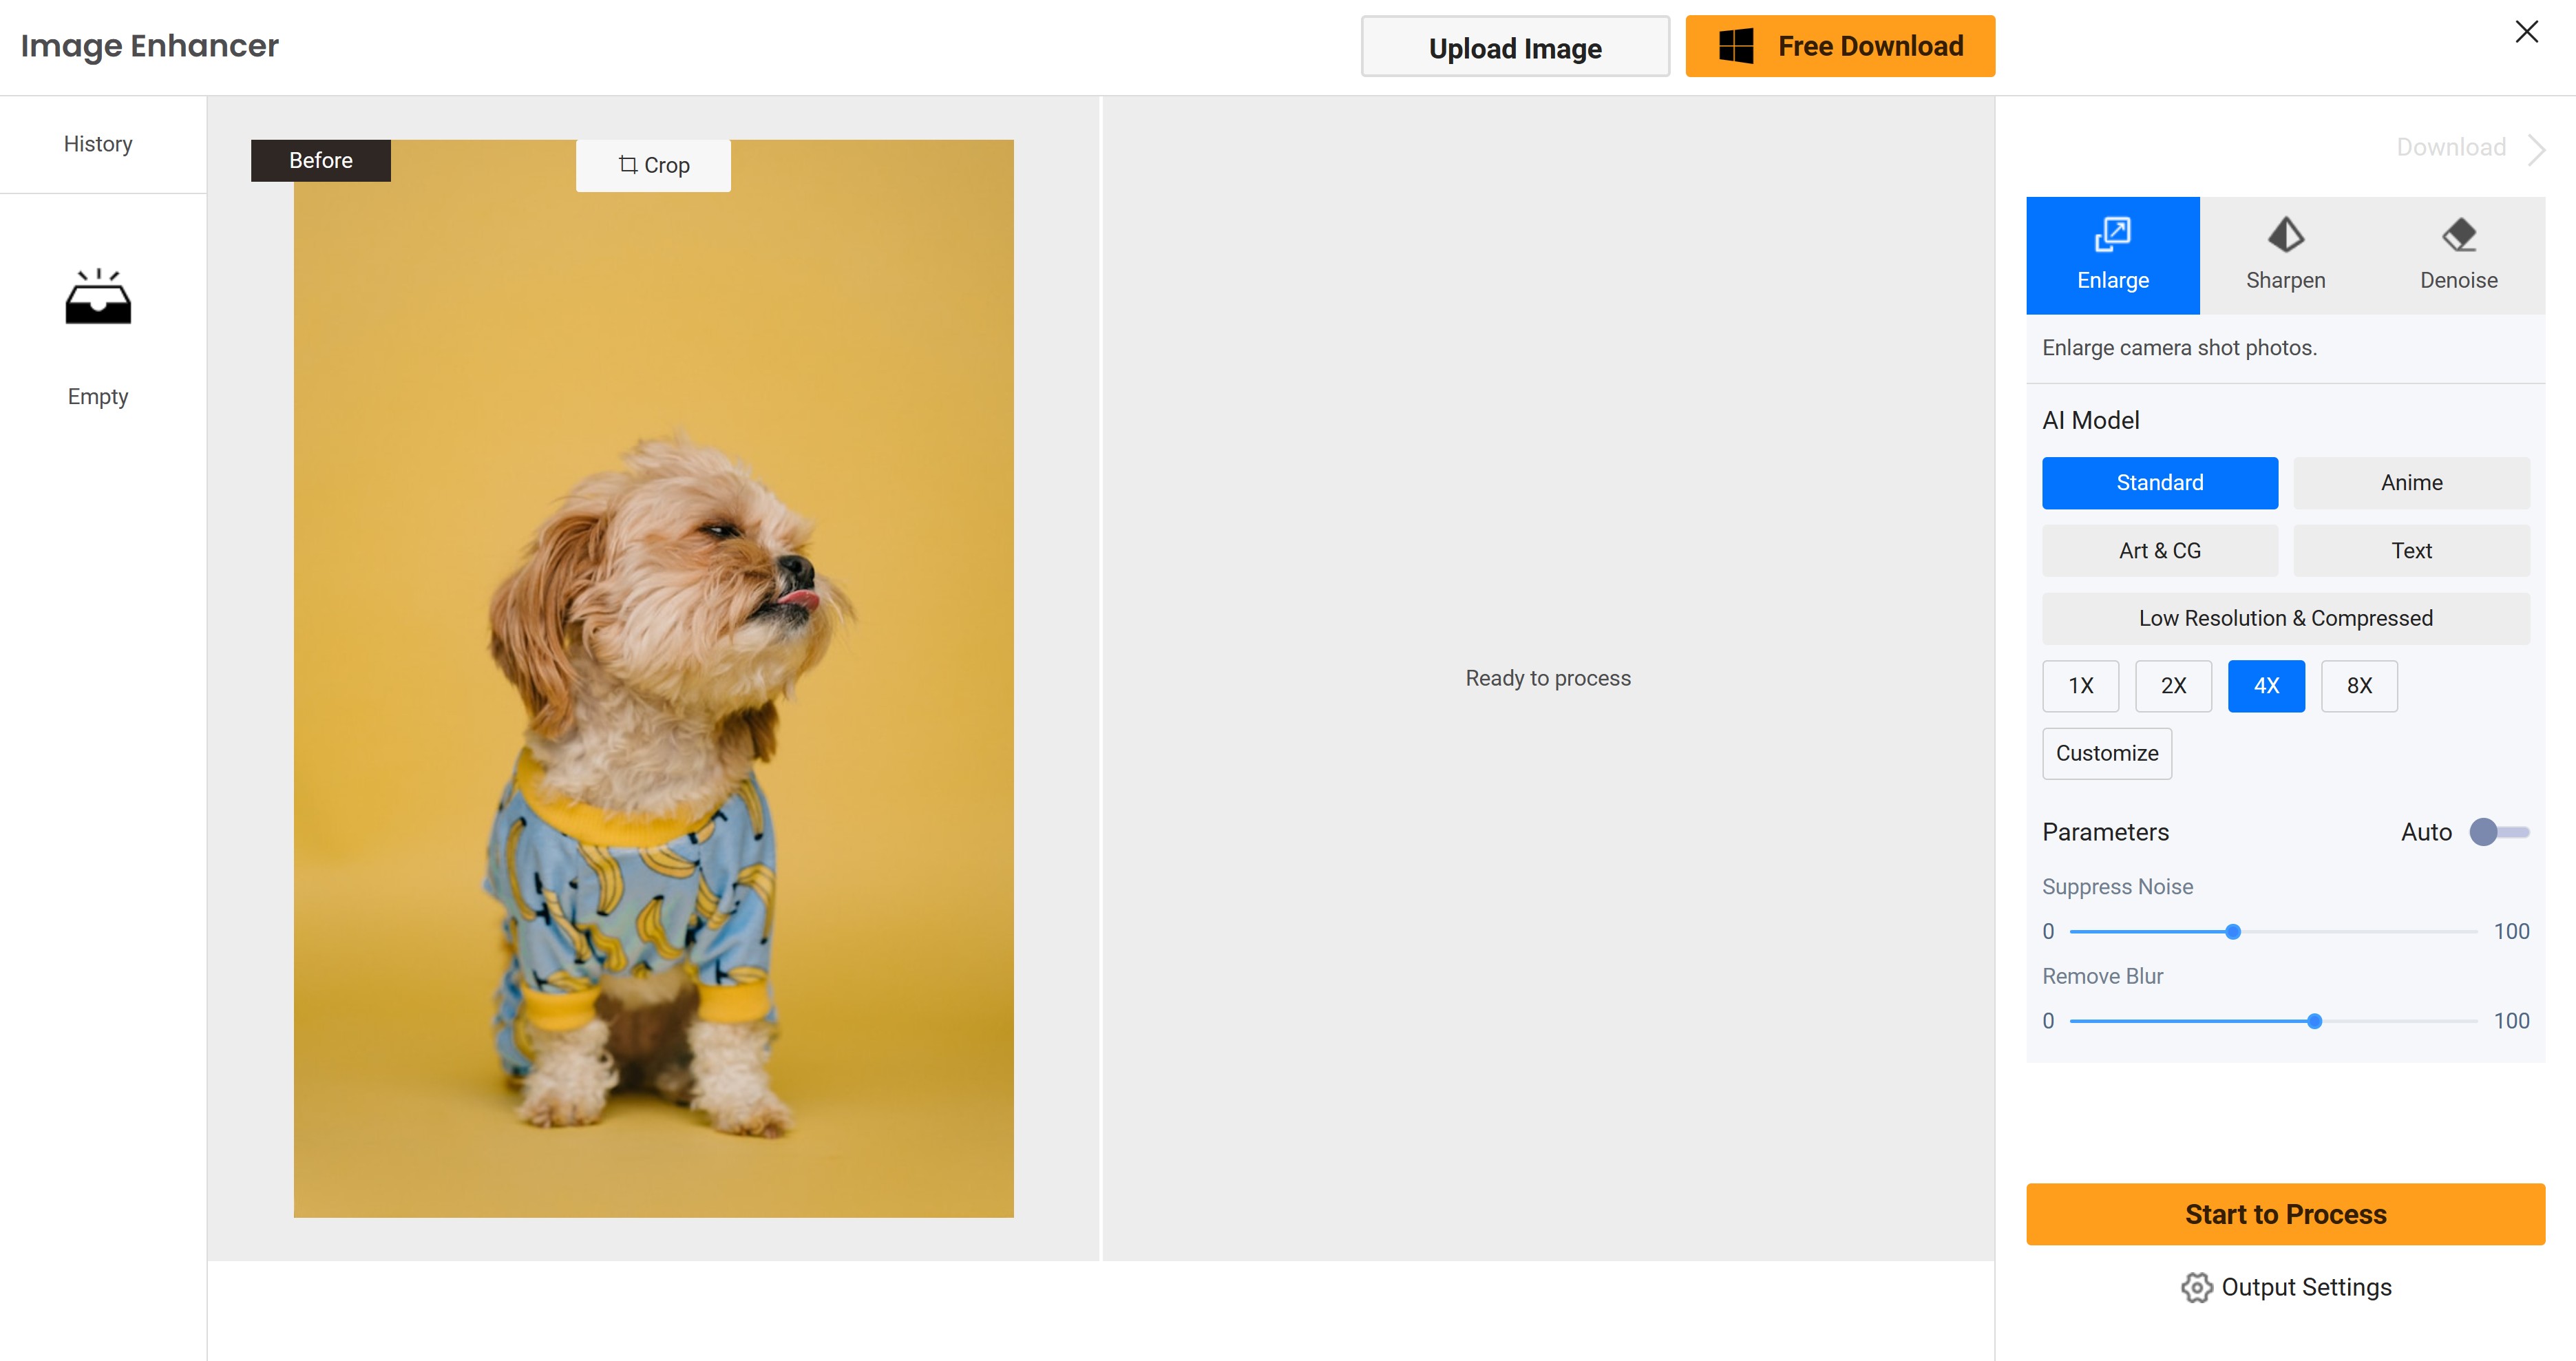Click the Suppress Noise slider handle
2576x1361 pixels.
pos(2232,931)
